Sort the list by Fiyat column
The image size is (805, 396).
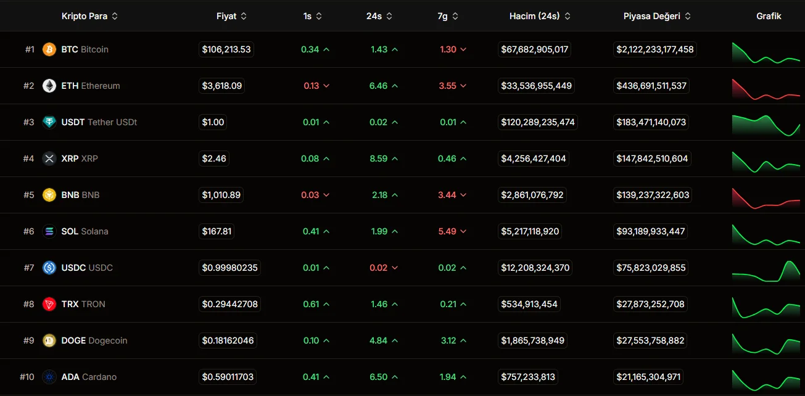tap(231, 16)
